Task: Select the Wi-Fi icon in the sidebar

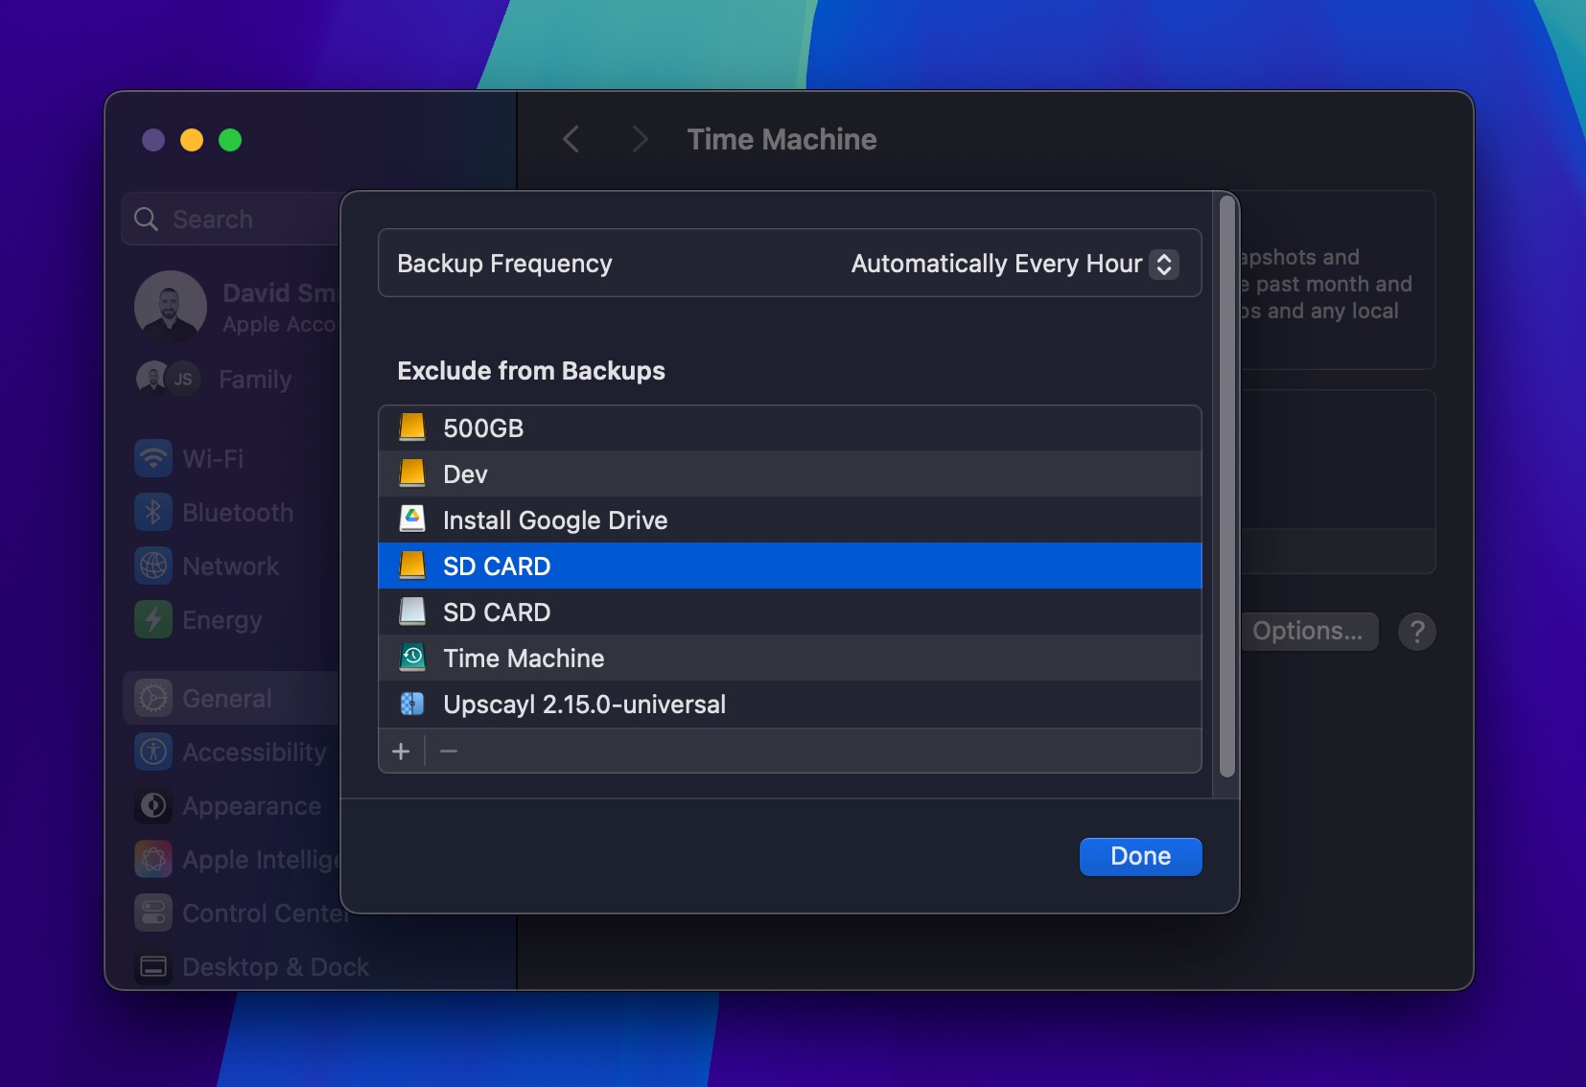Action: point(154,458)
